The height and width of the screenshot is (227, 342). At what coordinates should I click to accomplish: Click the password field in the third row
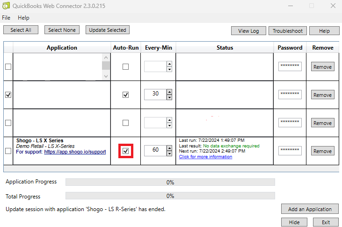[290, 123]
